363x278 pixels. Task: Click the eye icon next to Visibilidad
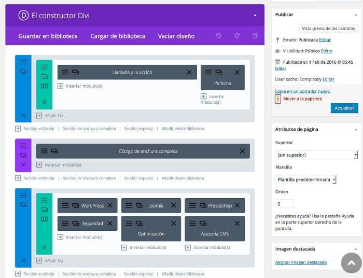277,51
